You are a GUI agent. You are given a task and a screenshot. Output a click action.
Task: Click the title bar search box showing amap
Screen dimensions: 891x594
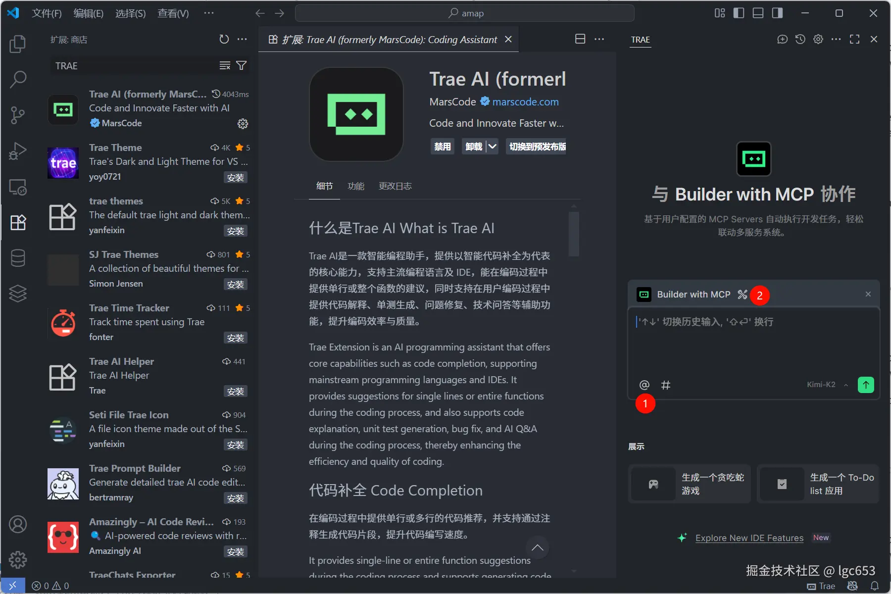click(x=465, y=13)
